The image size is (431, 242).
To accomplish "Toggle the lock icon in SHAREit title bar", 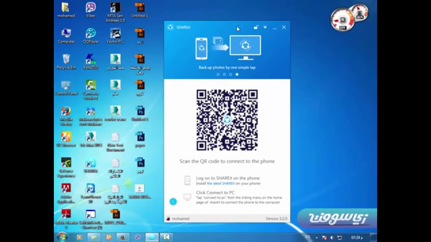I will [x=256, y=27].
